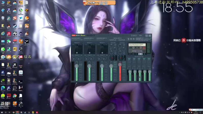
Task: Open taskbar search circle icon
Action: point(6,112)
